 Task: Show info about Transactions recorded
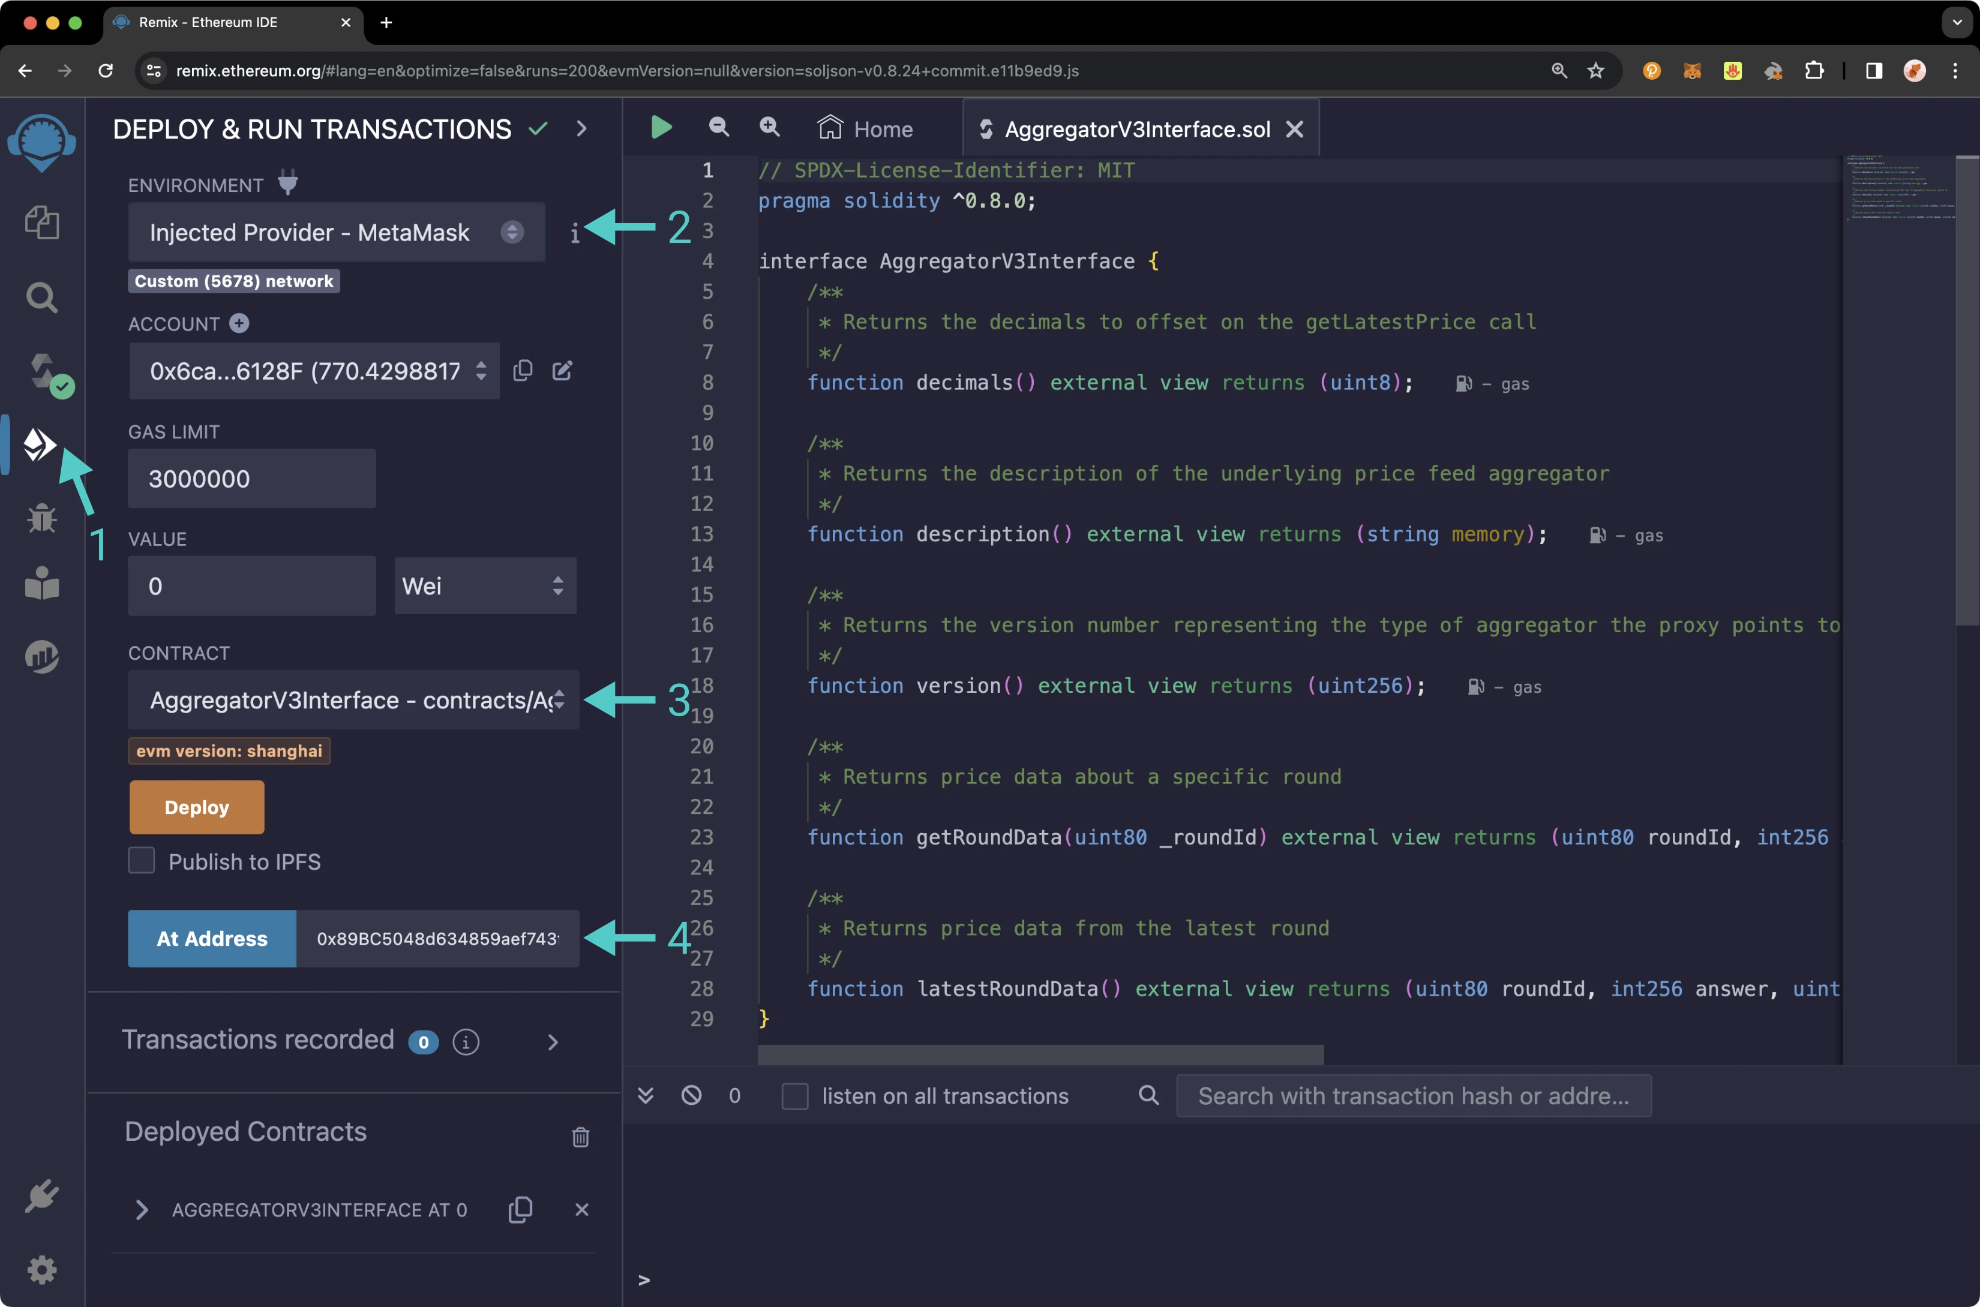point(466,1042)
